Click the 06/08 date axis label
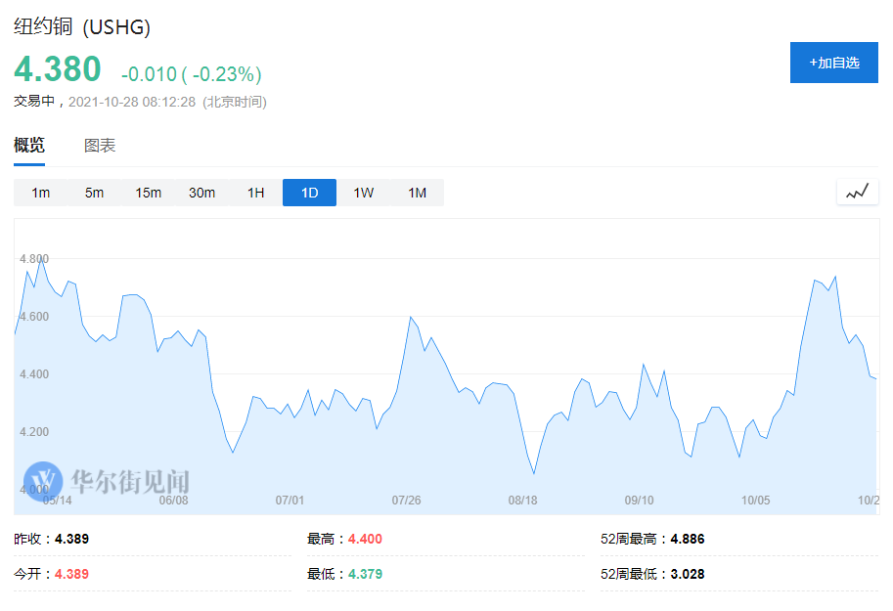Image resolution: width=893 pixels, height=611 pixels. [x=174, y=501]
